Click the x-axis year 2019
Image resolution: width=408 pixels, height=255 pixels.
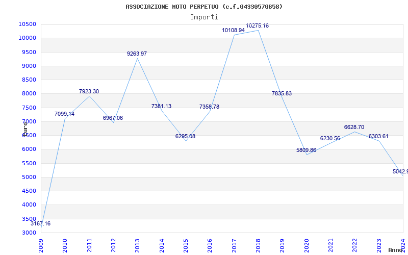pos(283,245)
